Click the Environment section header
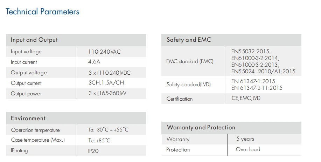321x162 pixels. [x=28, y=118]
